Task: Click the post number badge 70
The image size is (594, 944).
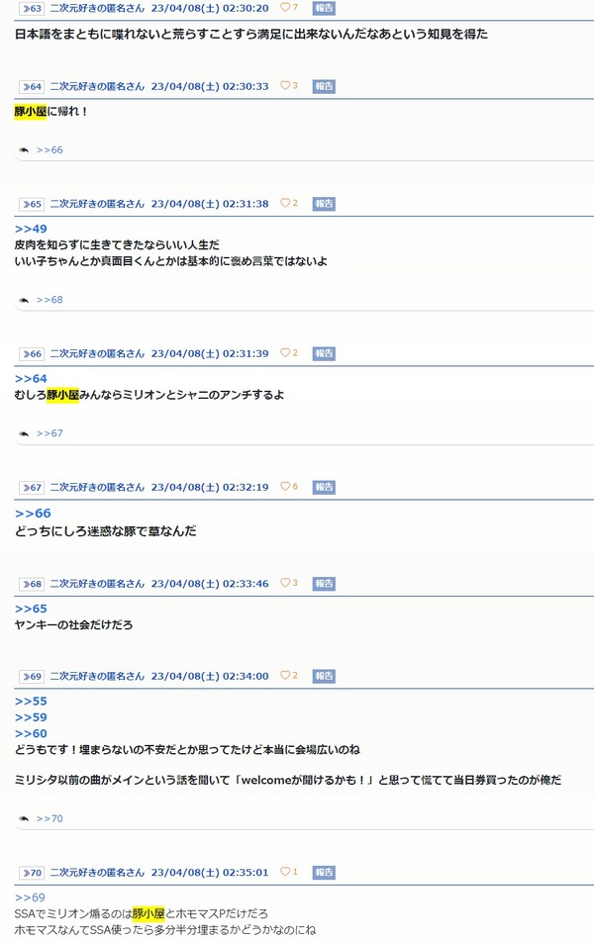Action: tap(32, 873)
